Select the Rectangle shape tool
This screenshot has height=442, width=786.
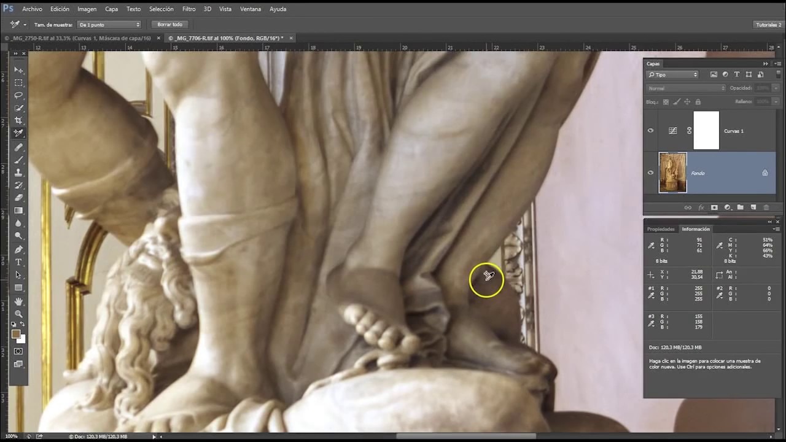[x=18, y=287]
